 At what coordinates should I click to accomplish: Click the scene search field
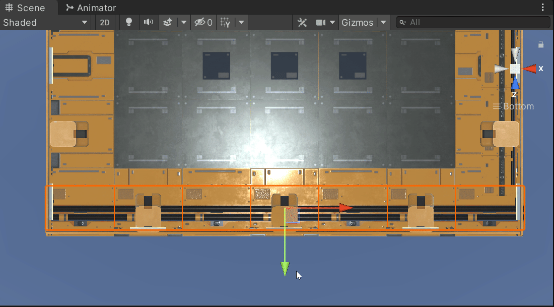click(x=473, y=22)
